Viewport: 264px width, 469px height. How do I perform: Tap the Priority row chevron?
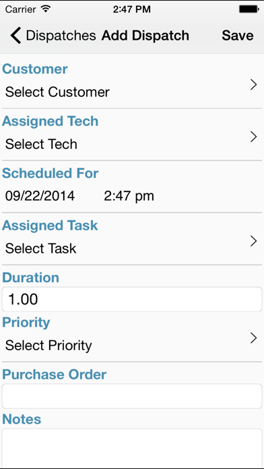point(253,338)
